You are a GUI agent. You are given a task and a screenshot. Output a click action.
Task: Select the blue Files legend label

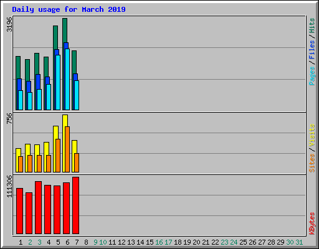tap(312, 50)
